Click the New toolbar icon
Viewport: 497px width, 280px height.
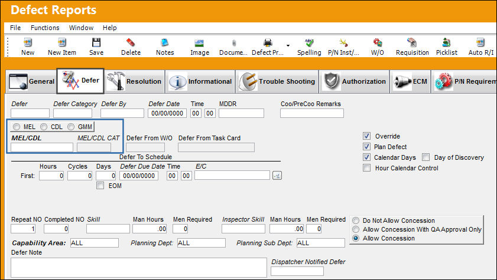[28, 42]
